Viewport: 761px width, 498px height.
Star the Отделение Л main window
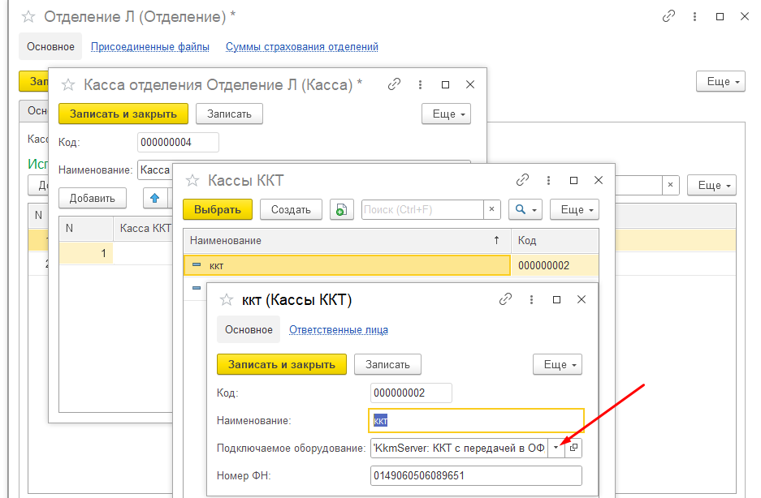coord(28,16)
